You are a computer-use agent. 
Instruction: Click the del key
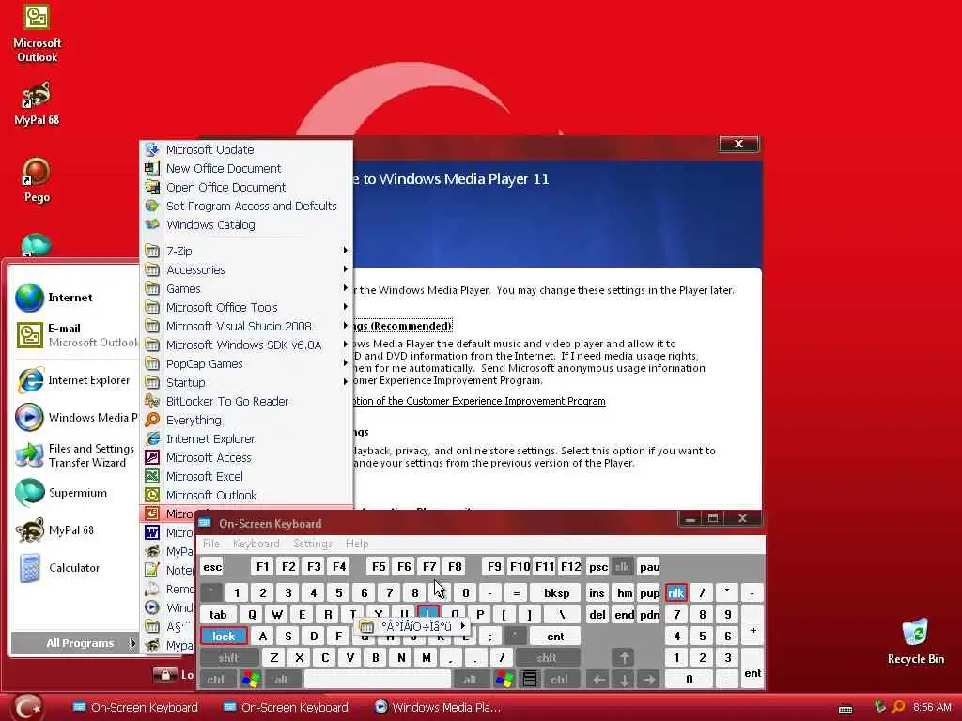pyautogui.click(x=597, y=614)
